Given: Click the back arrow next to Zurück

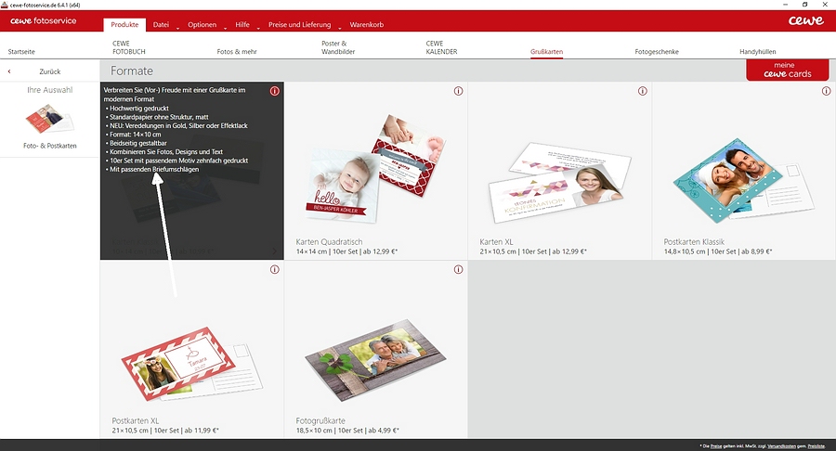Looking at the screenshot, I should (x=9, y=71).
